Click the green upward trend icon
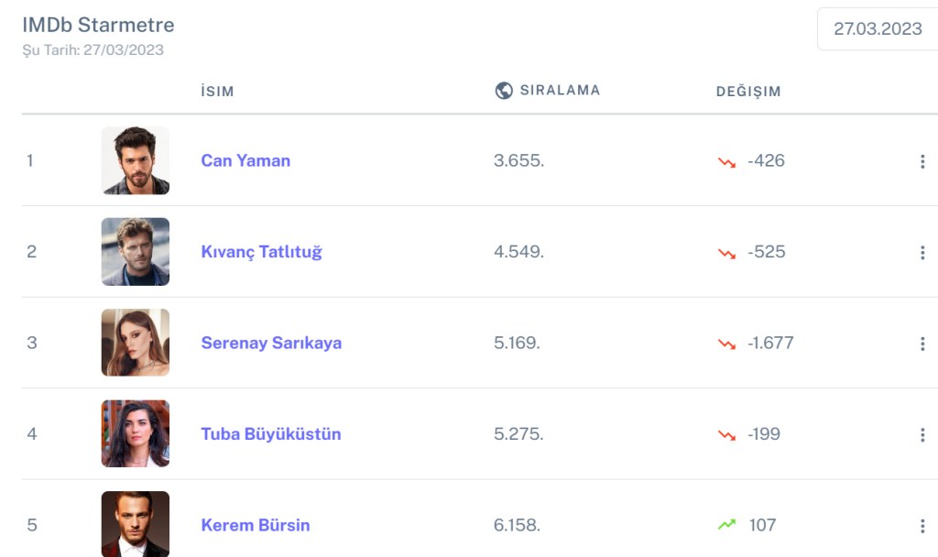This screenshot has width=938, height=557. [x=726, y=525]
